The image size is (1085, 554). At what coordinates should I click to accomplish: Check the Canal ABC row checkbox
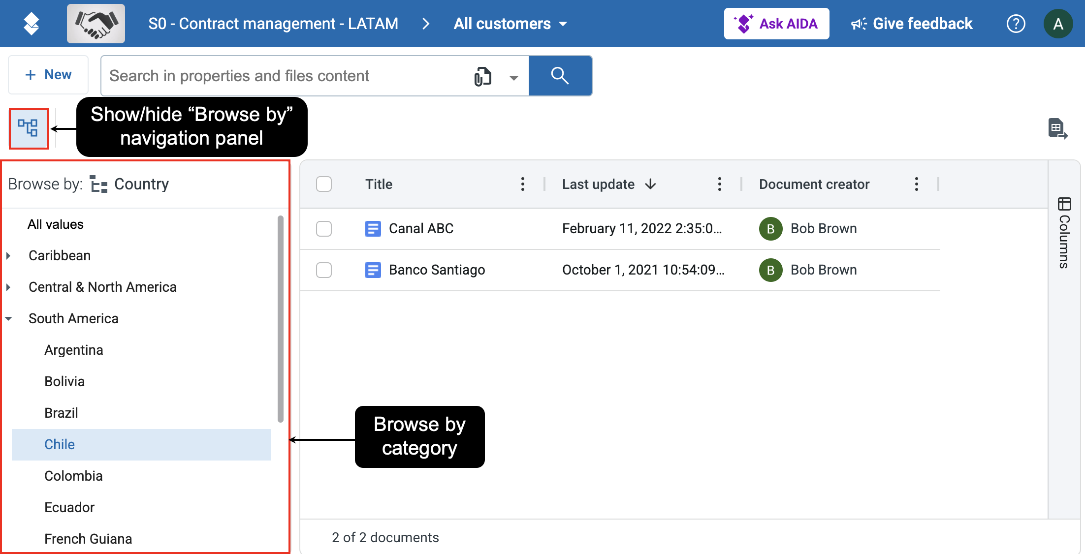pos(324,229)
